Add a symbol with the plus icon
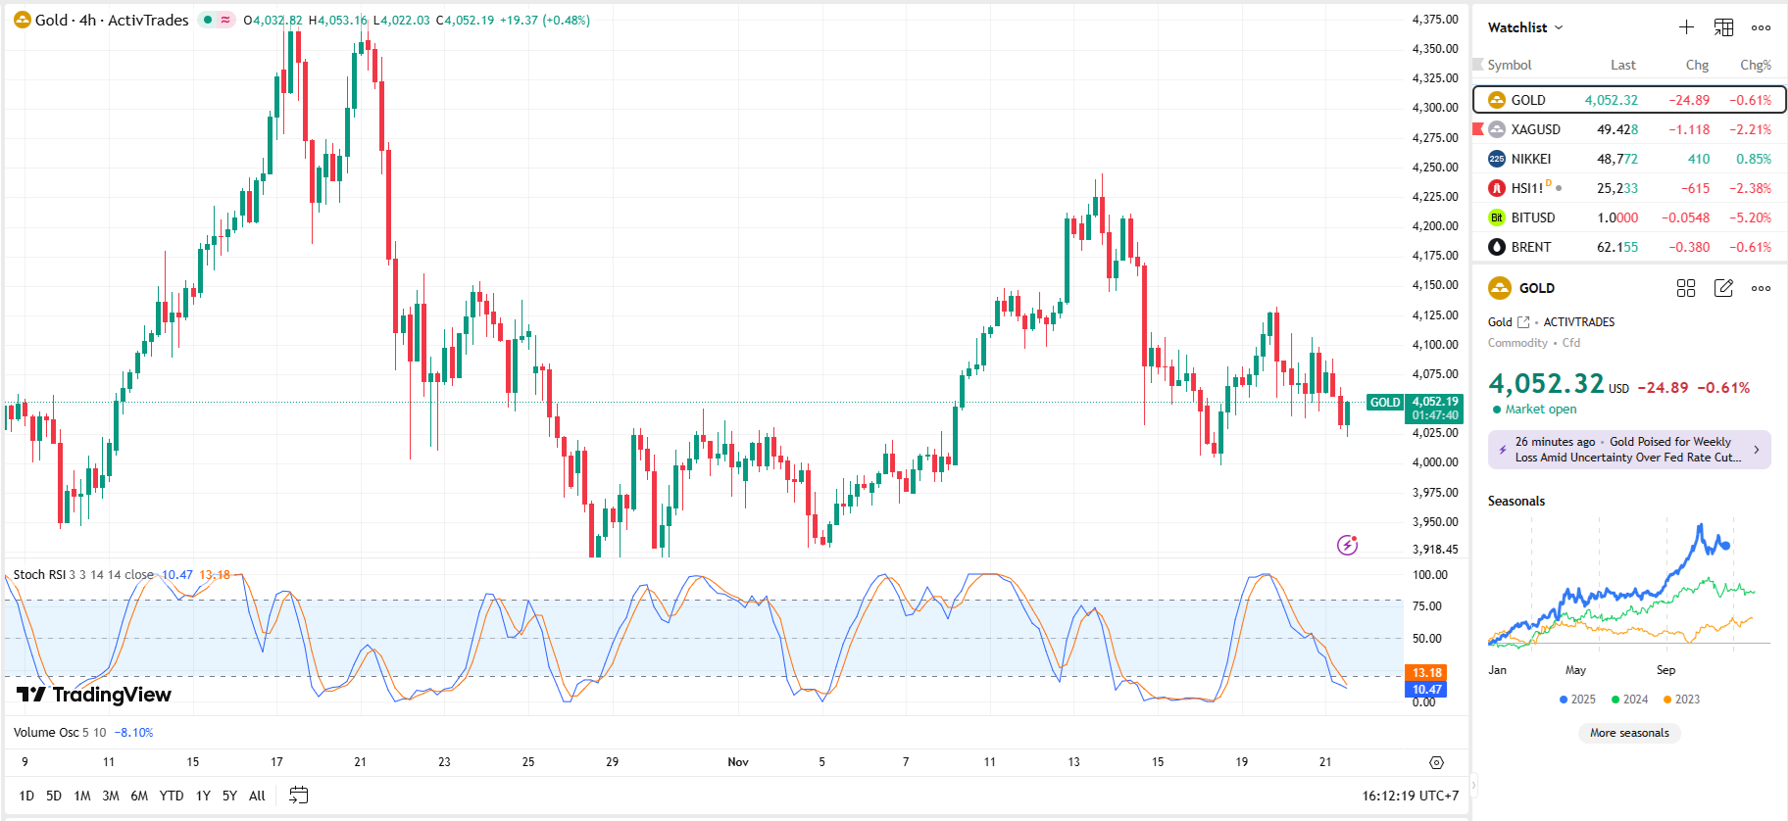 coord(1686,27)
